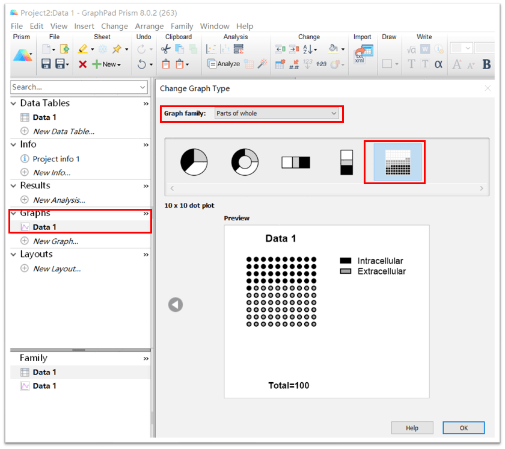The width and height of the screenshot is (505, 449).
Task: Open the Graph family dropdown
Action: pos(277,113)
